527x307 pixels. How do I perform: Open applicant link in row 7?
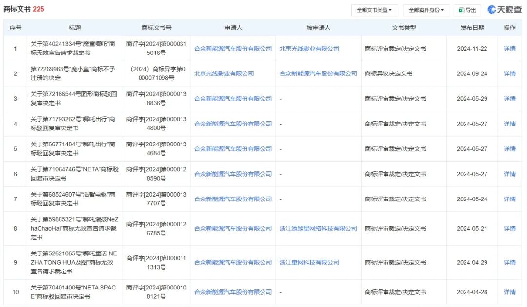click(x=233, y=199)
